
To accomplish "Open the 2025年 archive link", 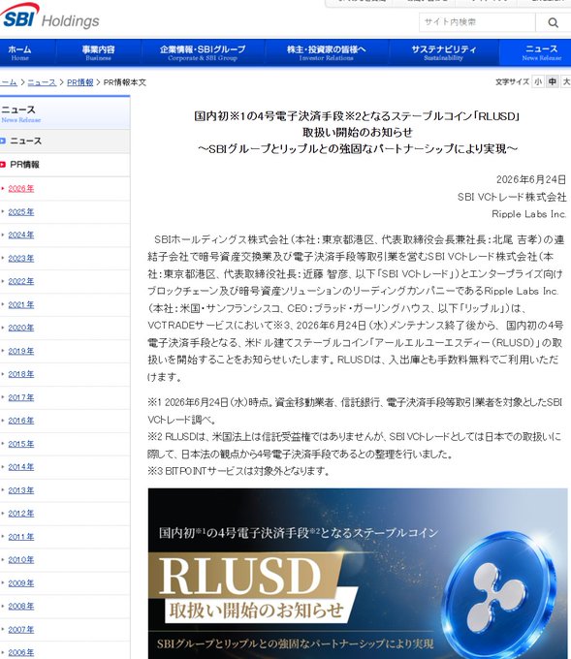I will pyautogui.click(x=21, y=212).
